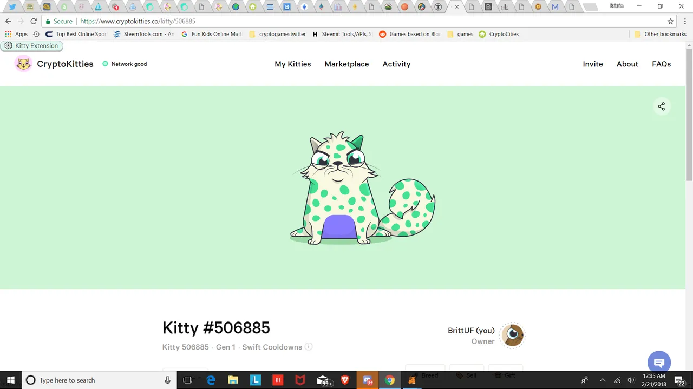693x389 pixels.
Task: Switch to Chrome taskbar icon
Action: [389, 380]
